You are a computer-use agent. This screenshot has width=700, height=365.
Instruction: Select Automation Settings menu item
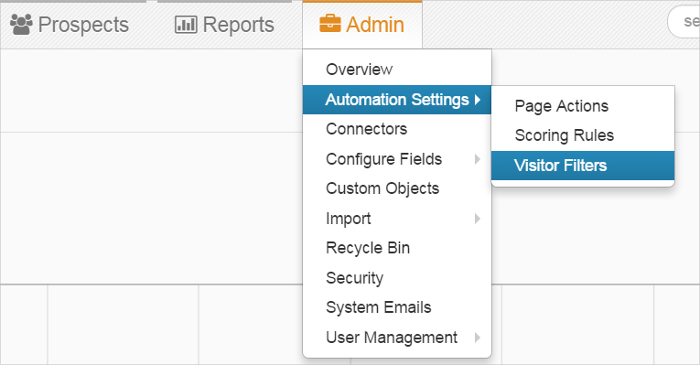[397, 100]
